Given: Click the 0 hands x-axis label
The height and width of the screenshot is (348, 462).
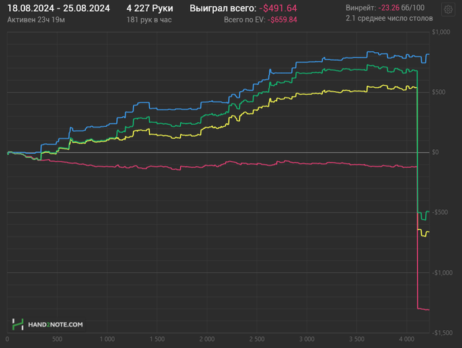Looking at the screenshot, I should pyautogui.click(x=7, y=339).
